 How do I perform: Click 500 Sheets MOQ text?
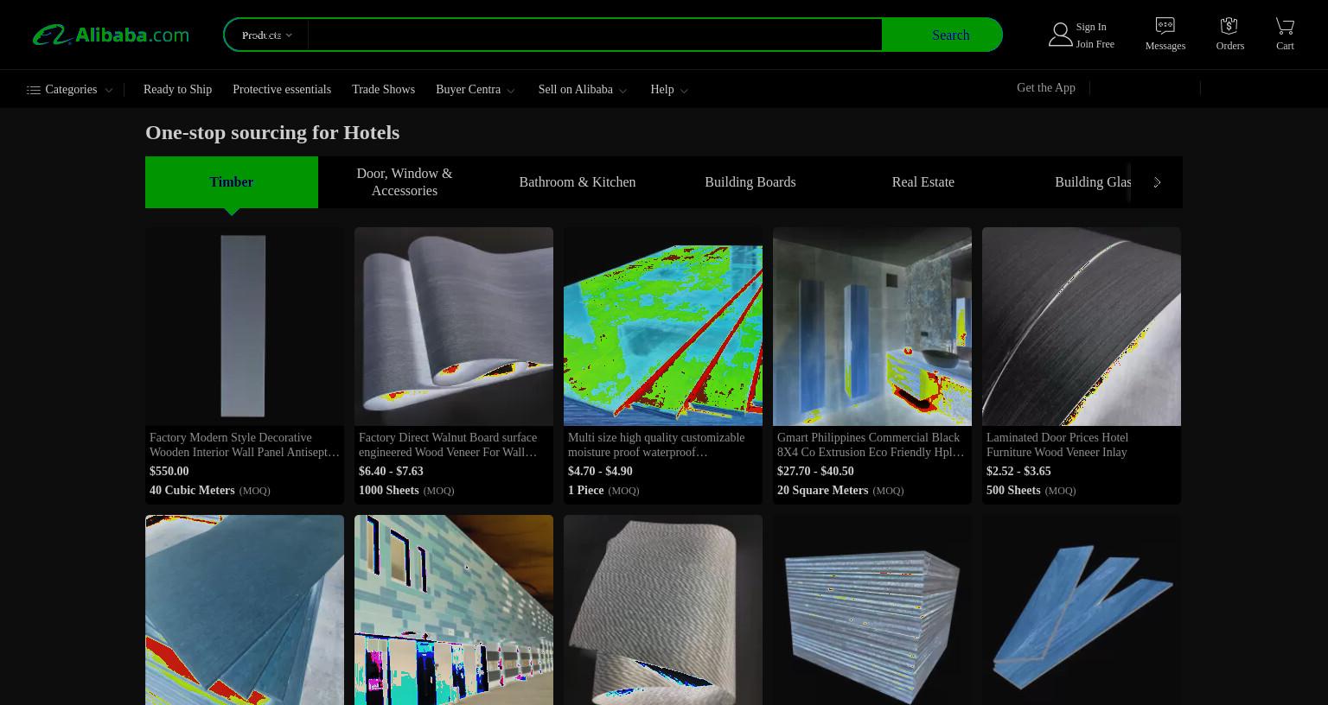tap(1031, 491)
